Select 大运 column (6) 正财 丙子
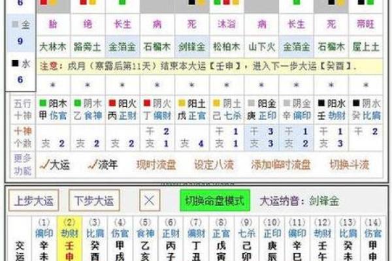 tap(171, 239)
